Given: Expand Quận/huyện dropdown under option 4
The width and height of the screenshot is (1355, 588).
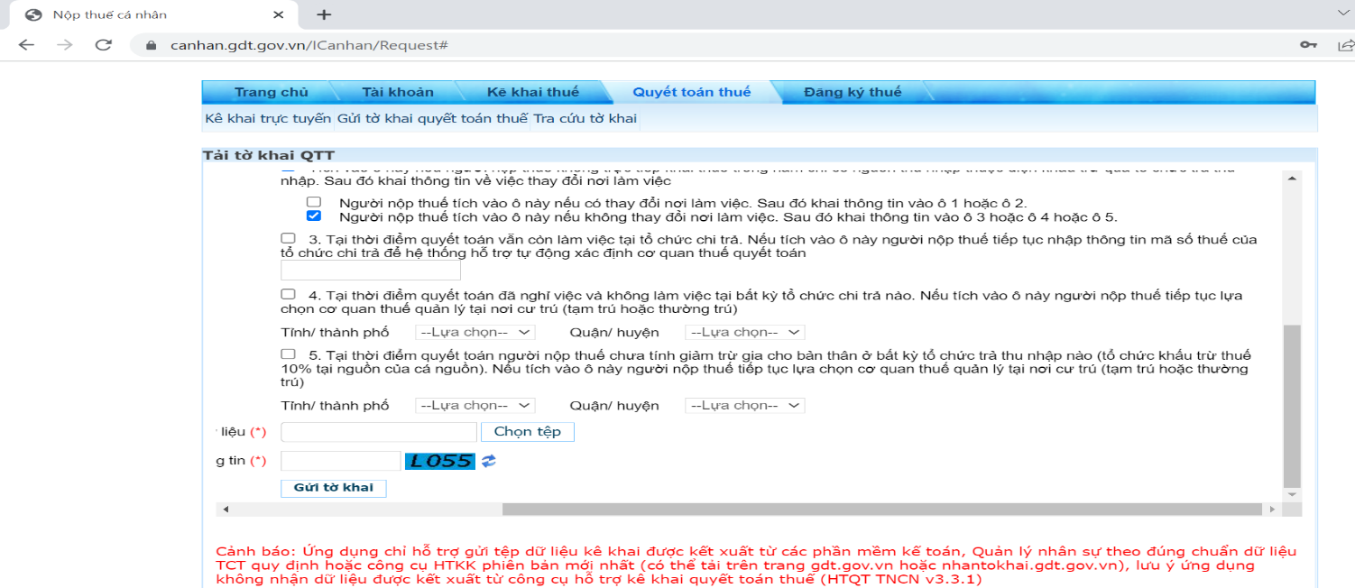Looking at the screenshot, I should (744, 332).
